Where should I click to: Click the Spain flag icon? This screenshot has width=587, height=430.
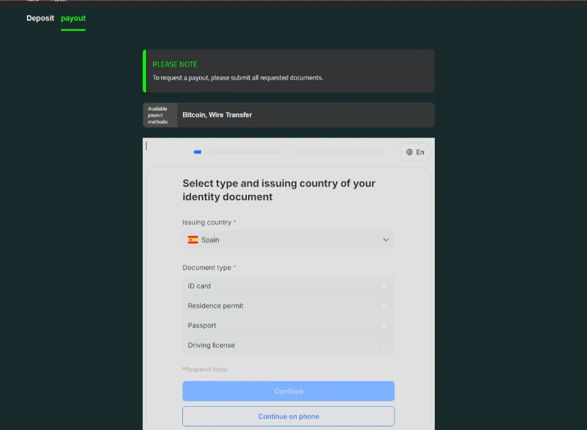pos(193,240)
